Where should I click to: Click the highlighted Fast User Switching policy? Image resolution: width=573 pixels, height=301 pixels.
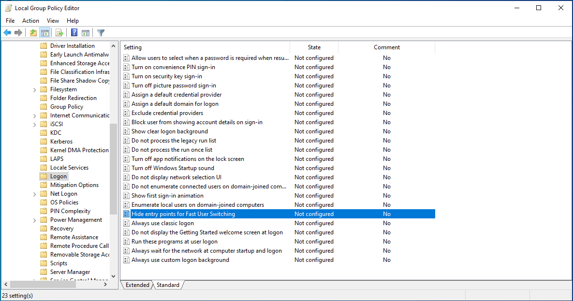click(x=183, y=214)
